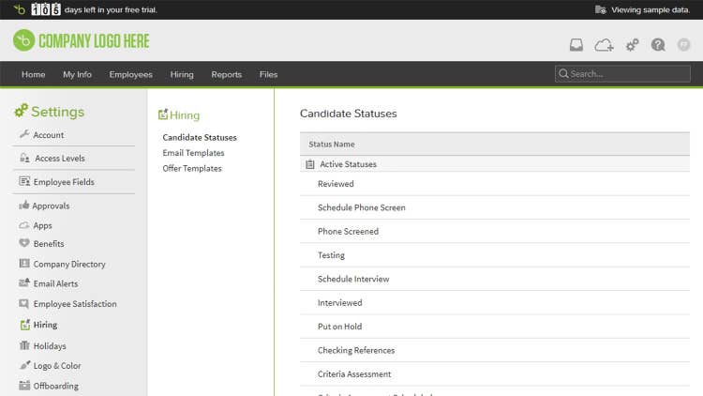Open Holidays settings label
This screenshot has width=703, height=396.
click(50, 345)
